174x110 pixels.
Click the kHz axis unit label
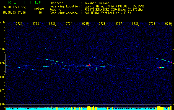click(x=2, y=22)
